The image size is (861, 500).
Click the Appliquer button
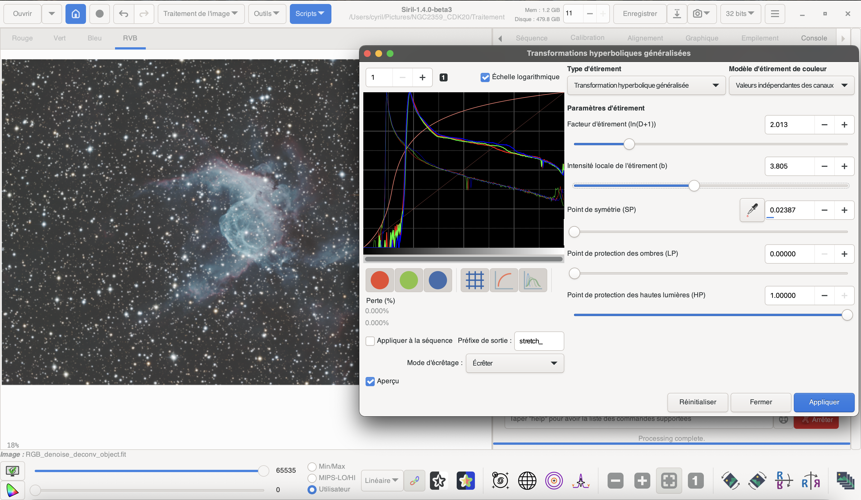[x=823, y=402]
